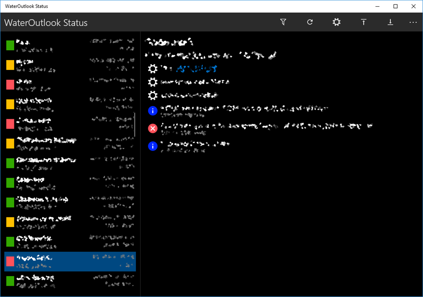
Task: Close the WaterOutlook Status window
Action: pos(413,7)
